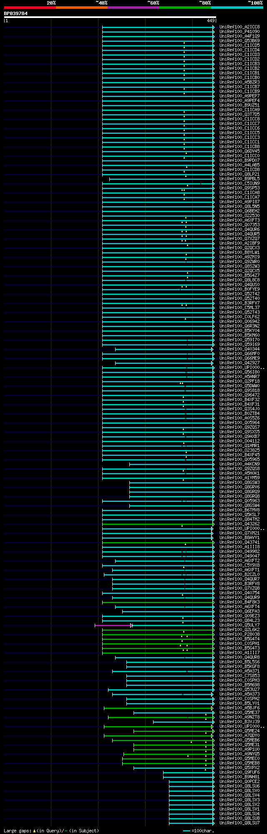Open hit UniRef100_Q6BEH2
This screenshot has width=267, height=834.
click(x=239, y=211)
